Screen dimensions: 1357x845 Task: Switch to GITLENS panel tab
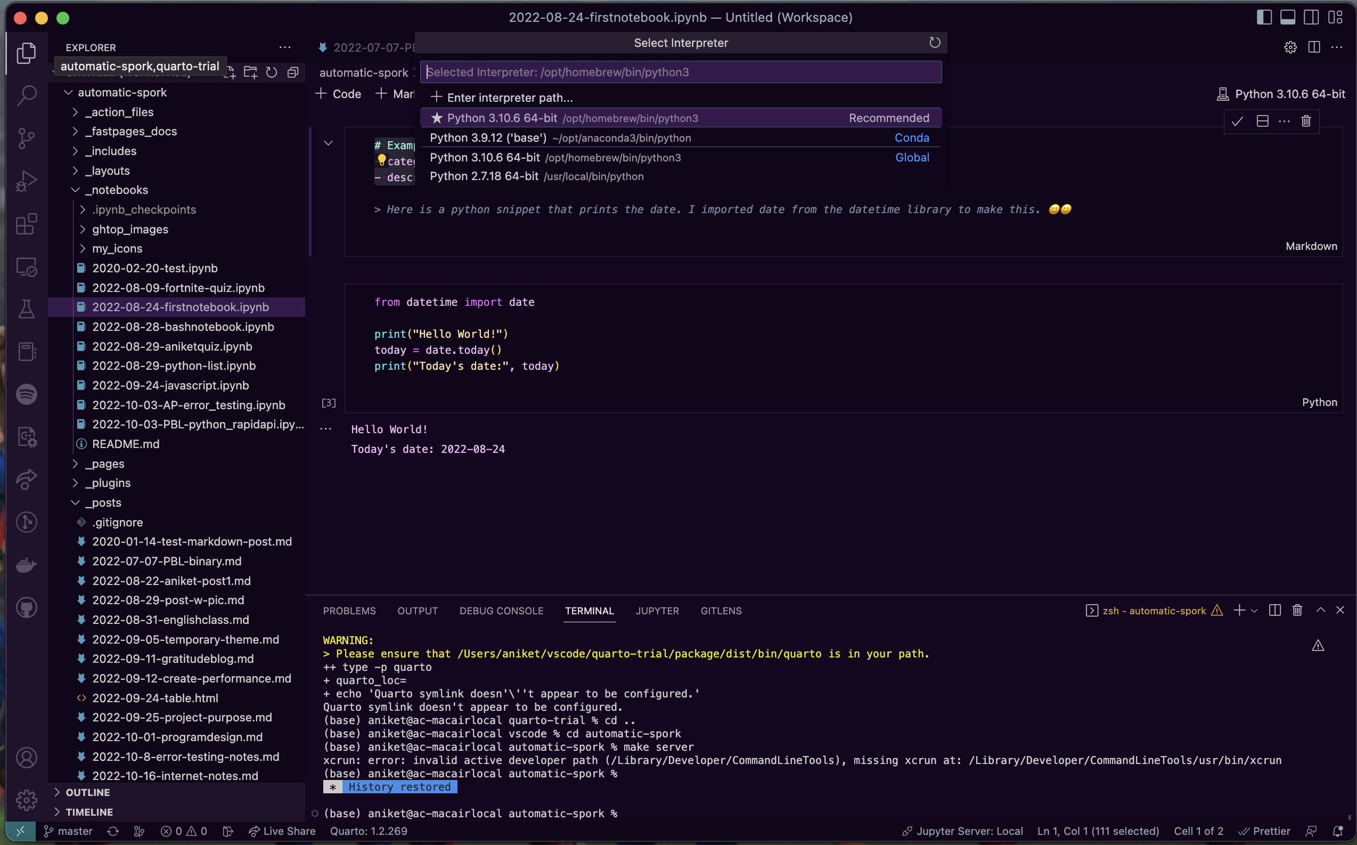pyautogui.click(x=721, y=611)
